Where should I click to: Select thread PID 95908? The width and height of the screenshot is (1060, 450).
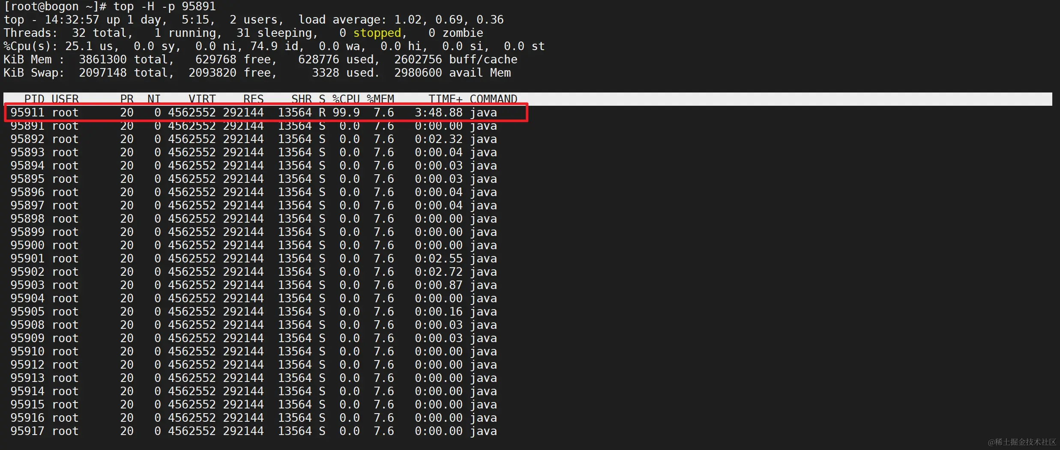tap(27, 325)
